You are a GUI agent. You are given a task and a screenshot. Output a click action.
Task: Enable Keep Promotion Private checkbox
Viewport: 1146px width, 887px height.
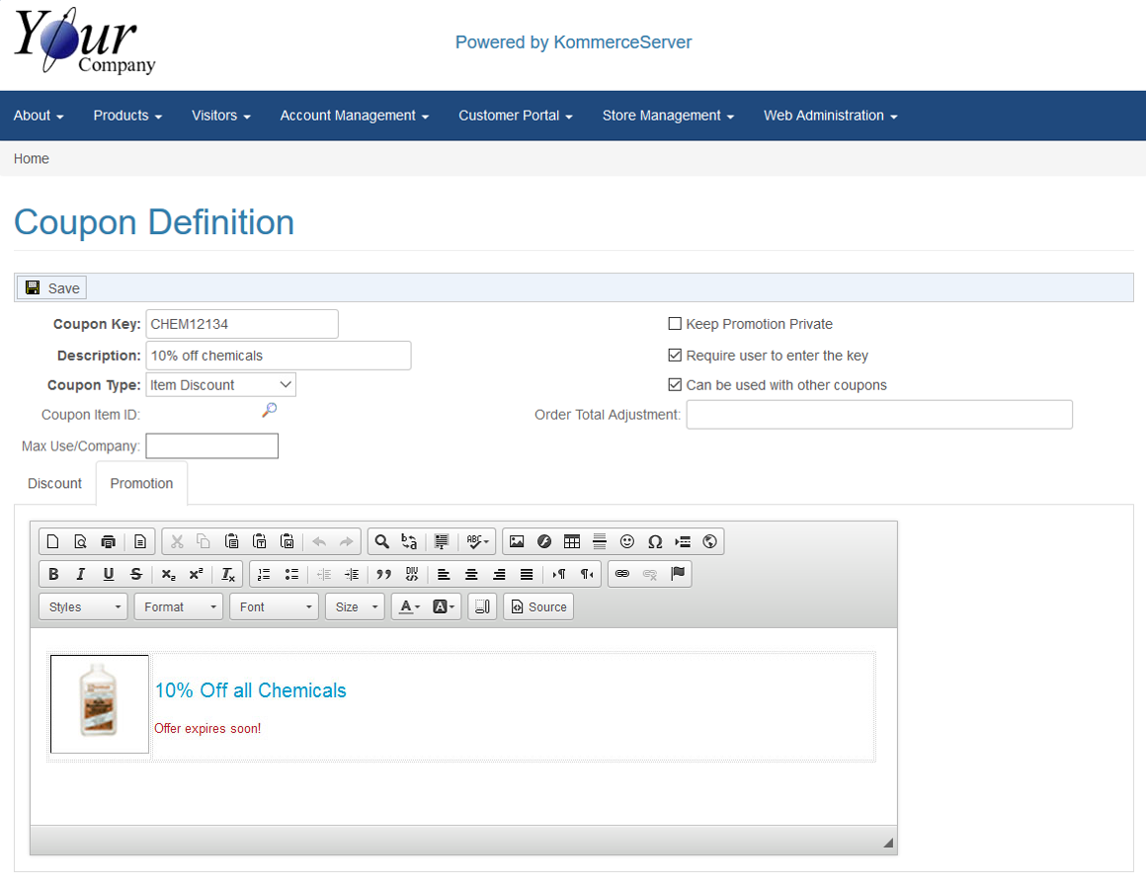click(675, 324)
